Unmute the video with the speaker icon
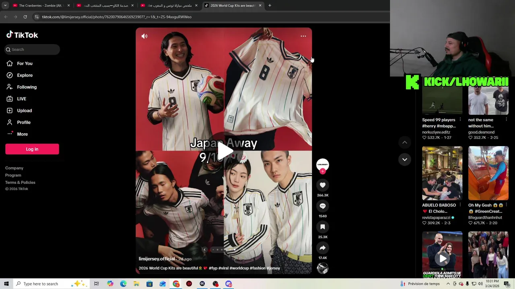 [x=144, y=36]
